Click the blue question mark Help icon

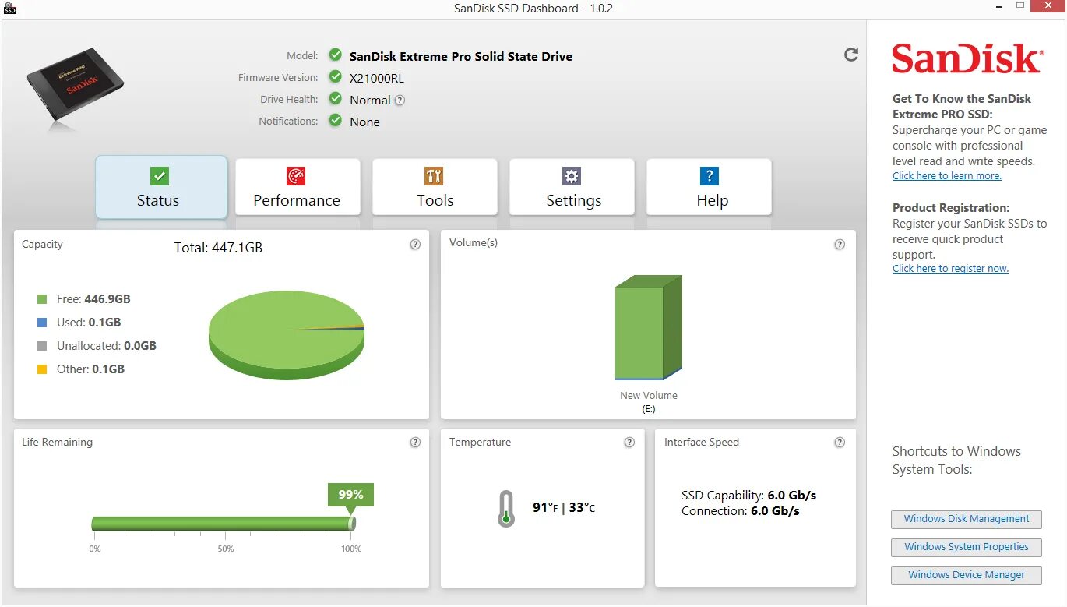[x=709, y=176]
